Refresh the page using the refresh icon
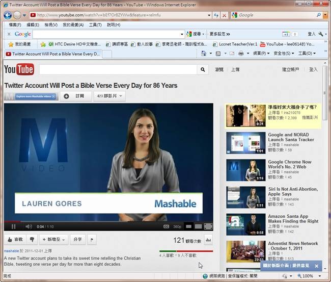The width and height of the screenshot is (331, 282). (216, 15)
